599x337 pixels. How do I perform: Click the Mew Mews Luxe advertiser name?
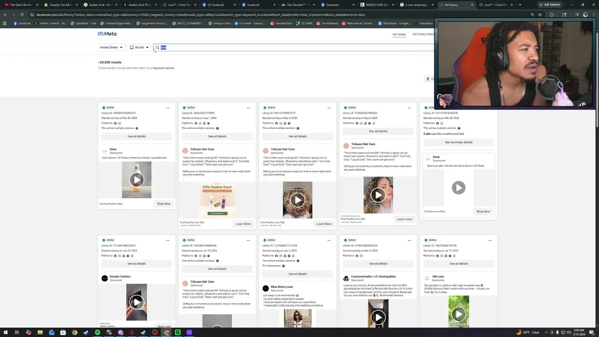coord(282,287)
